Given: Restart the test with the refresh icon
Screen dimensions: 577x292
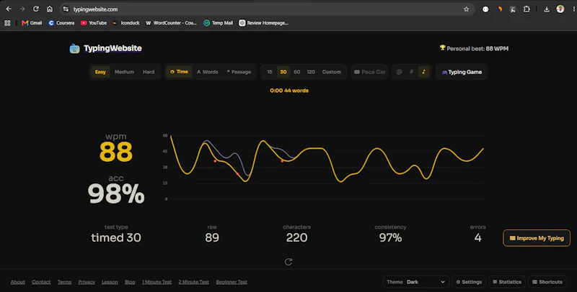Looking at the screenshot, I should pyautogui.click(x=288, y=262).
